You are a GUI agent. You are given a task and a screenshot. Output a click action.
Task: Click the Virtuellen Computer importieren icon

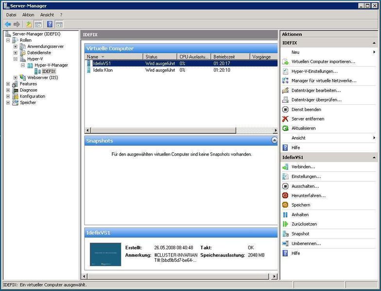coord(285,62)
